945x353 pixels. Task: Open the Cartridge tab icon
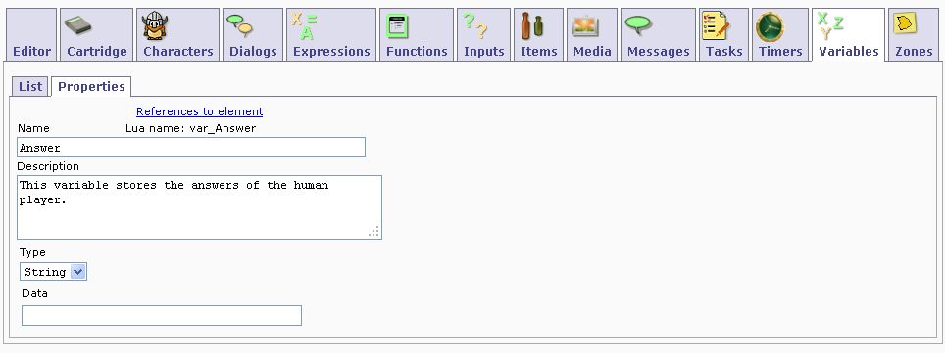click(78, 25)
